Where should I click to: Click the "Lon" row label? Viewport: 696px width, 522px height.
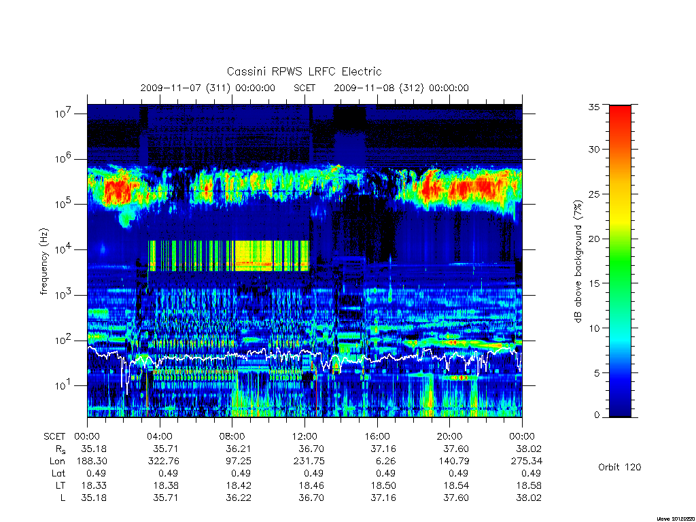(57, 462)
